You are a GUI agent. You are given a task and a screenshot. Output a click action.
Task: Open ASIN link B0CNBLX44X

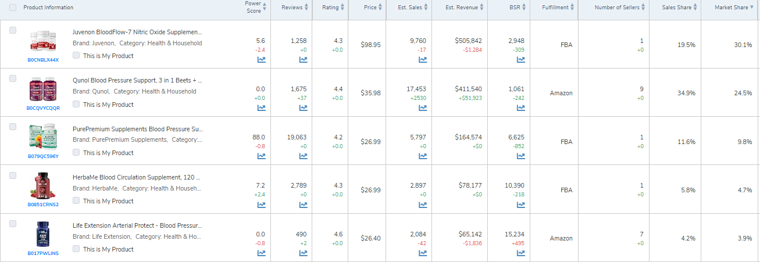[43, 60]
